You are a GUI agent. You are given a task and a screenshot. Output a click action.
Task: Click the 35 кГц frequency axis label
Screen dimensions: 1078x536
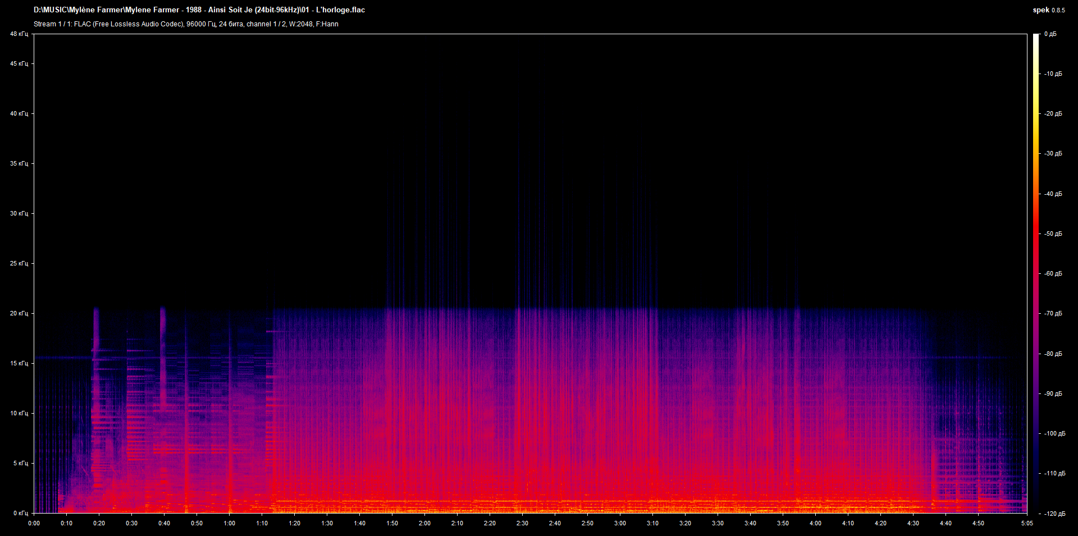pyautogui.click(x=19, y=163)
